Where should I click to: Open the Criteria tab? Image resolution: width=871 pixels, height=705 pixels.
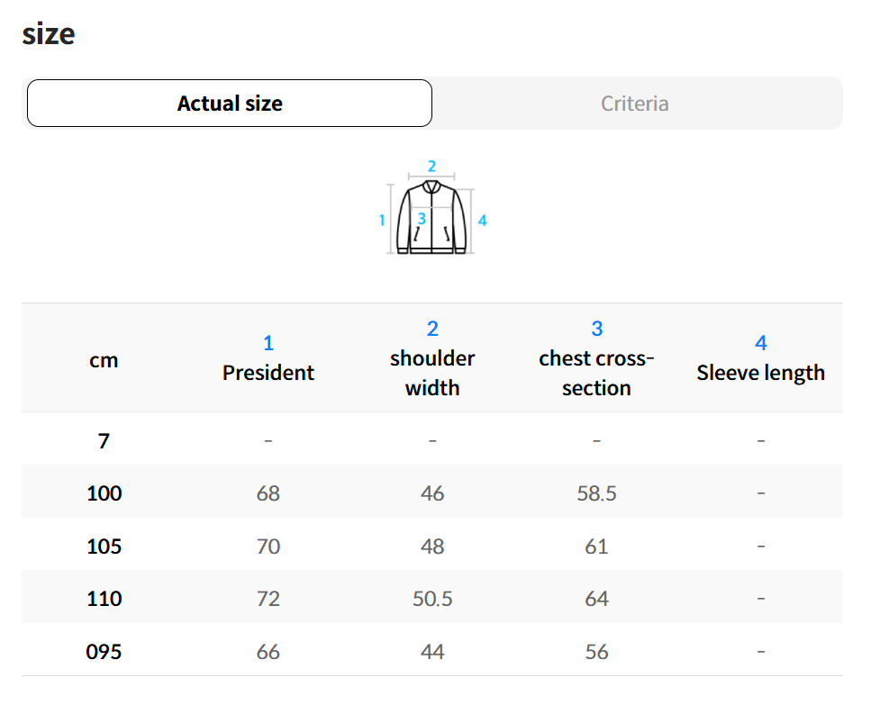(x=635, y=104)
